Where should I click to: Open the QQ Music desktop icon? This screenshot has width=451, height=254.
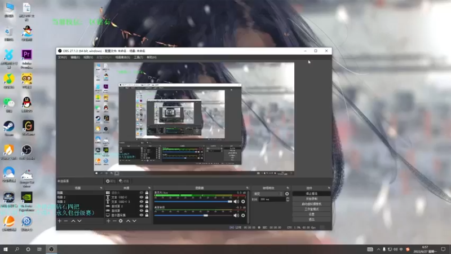pos(9,81)
